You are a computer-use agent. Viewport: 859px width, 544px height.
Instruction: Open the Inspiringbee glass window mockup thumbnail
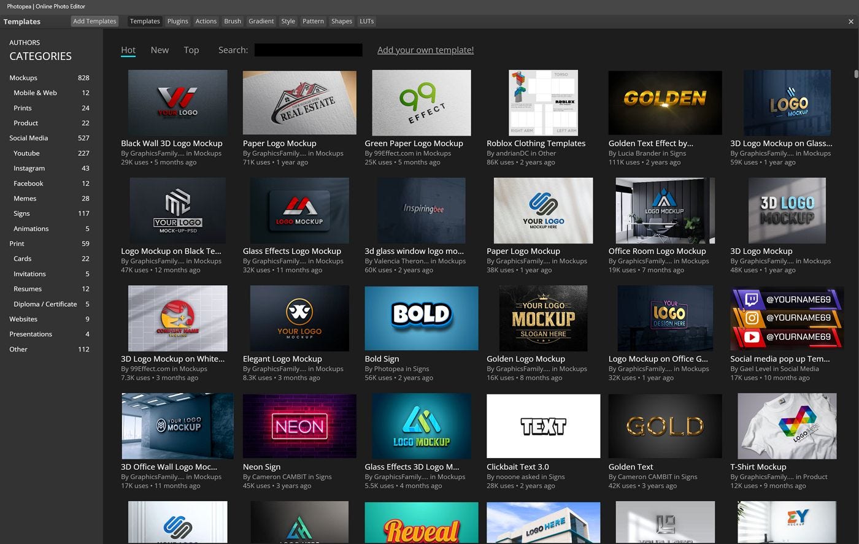click(422, 210)
